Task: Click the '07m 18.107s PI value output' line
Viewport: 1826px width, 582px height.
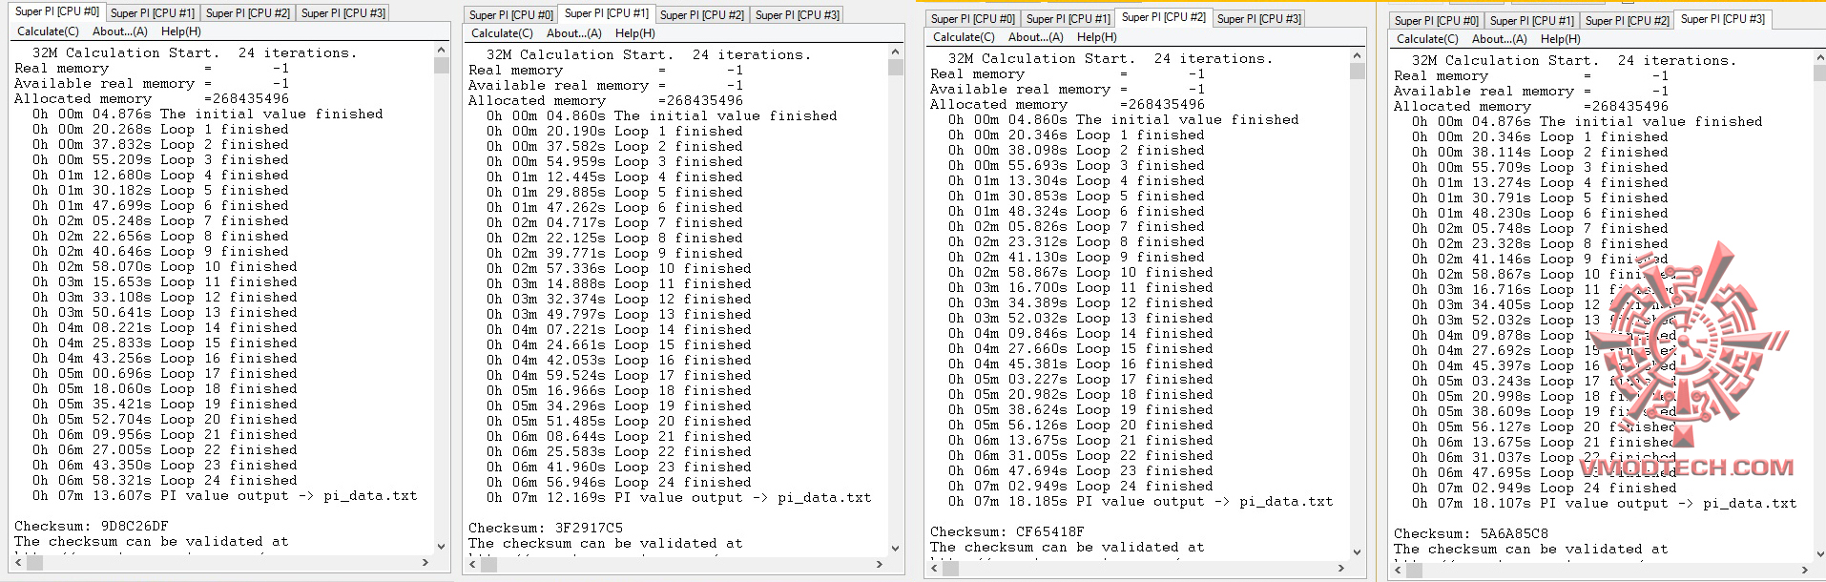Action: (x=1604, y=503)
